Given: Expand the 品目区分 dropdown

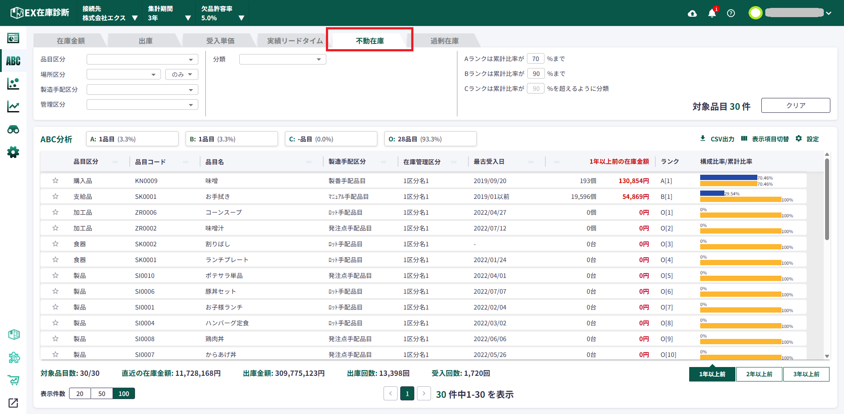Looking at the screenshot, I should pos(142,59).
